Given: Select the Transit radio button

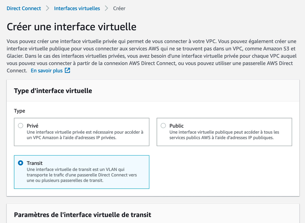Looking at the screenshot, I should [21, 163].
